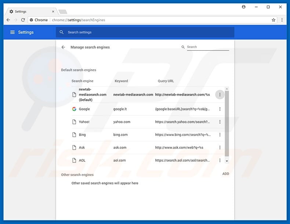Click the list scrollbar up arrow
The width and height of the screenshot is (290, 224).
coord(227,89)
